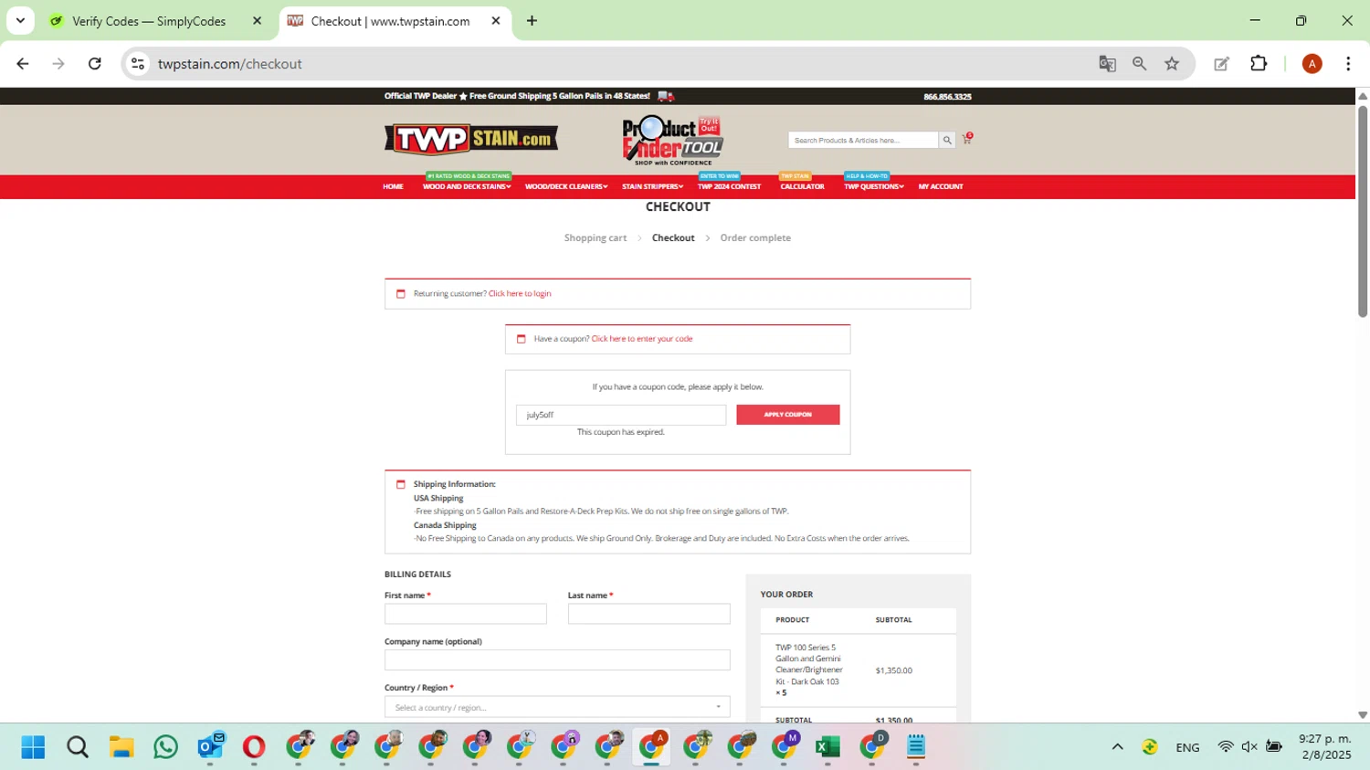The height and width of the screenshot is (770, 1370).
Task: Click the coupon code input field
Action: coord(621,415)
